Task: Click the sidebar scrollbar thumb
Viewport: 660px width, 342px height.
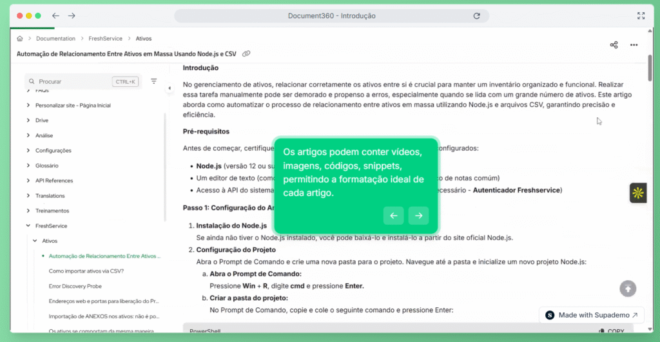Action: 164,167
